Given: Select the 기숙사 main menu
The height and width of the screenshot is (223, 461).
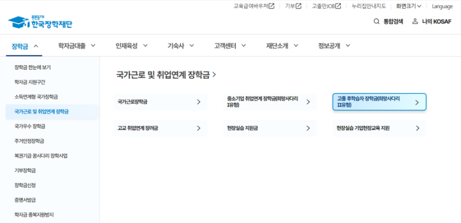Looking at the screenshot, I should coord(176,46).
